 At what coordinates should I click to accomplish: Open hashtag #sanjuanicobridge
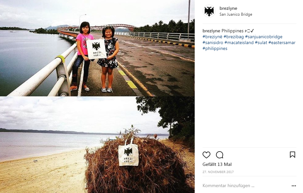pos(264,37)
